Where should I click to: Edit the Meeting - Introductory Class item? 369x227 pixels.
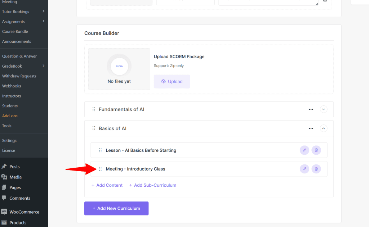click(x=304, y=169)
